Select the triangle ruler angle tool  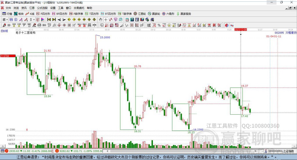pos(54,25)
